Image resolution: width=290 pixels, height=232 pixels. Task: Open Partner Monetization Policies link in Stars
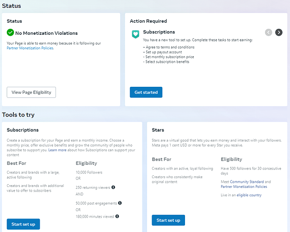click(x=244, y=187)
